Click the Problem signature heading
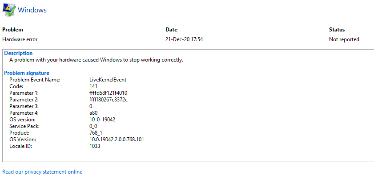374x190 pixels. tap(27, 73)
